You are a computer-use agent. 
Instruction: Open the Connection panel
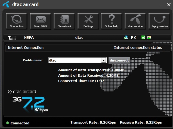[17, 21]
